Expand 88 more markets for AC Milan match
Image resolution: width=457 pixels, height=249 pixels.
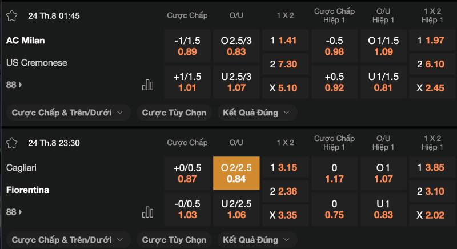pyautogui.click(x=14, y=85)
